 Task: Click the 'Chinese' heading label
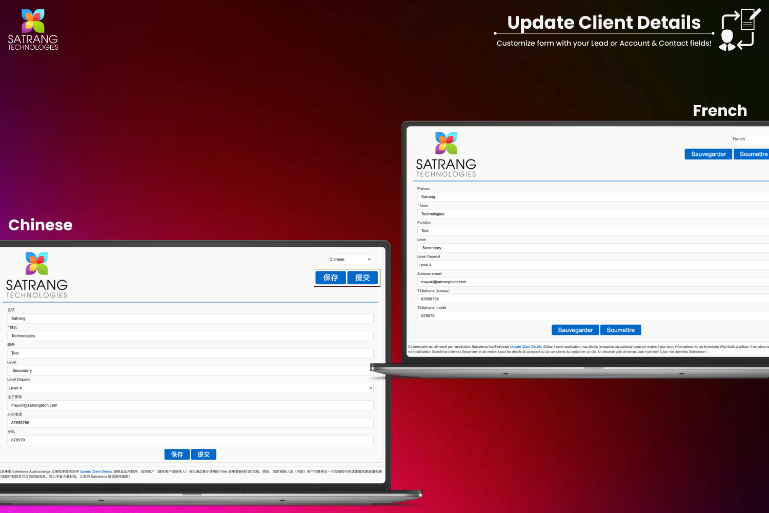pos(41,225)
